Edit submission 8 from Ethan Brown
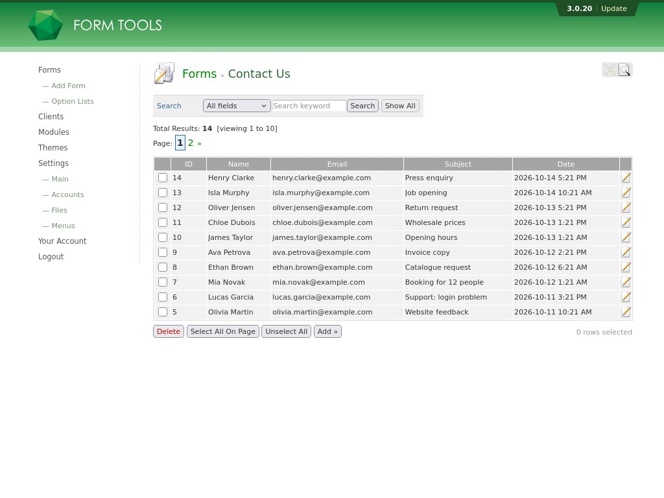This screenshot has height=498, width=664. (x=626, y=267)
